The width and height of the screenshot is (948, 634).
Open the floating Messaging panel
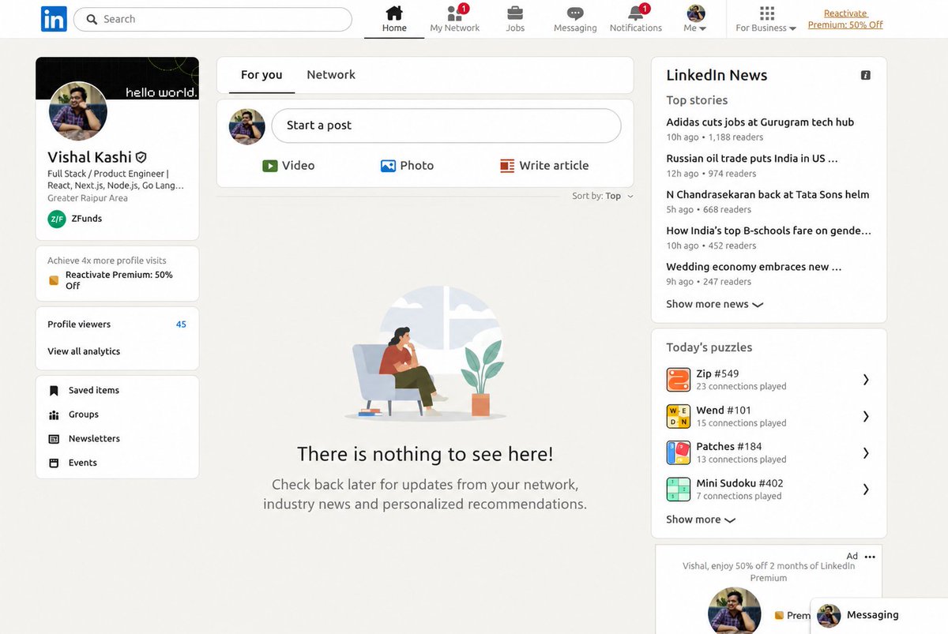pyautogui.click(x=879, y=615)
